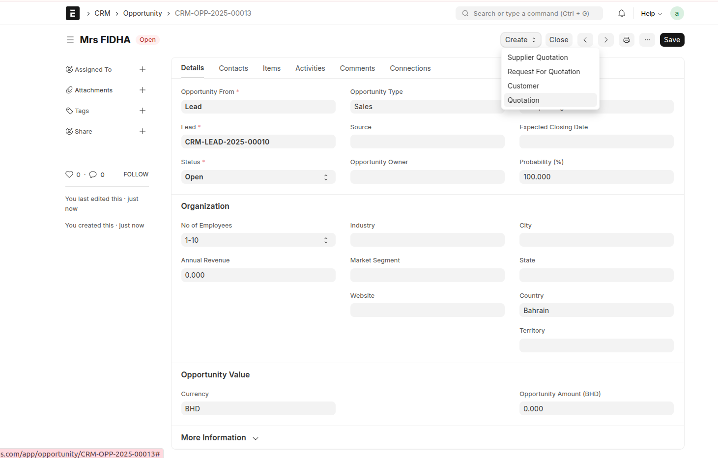This screenshot has width=718, height=458.
Task: Click the ERPNext home logo icon
Action: pos(73,13)
